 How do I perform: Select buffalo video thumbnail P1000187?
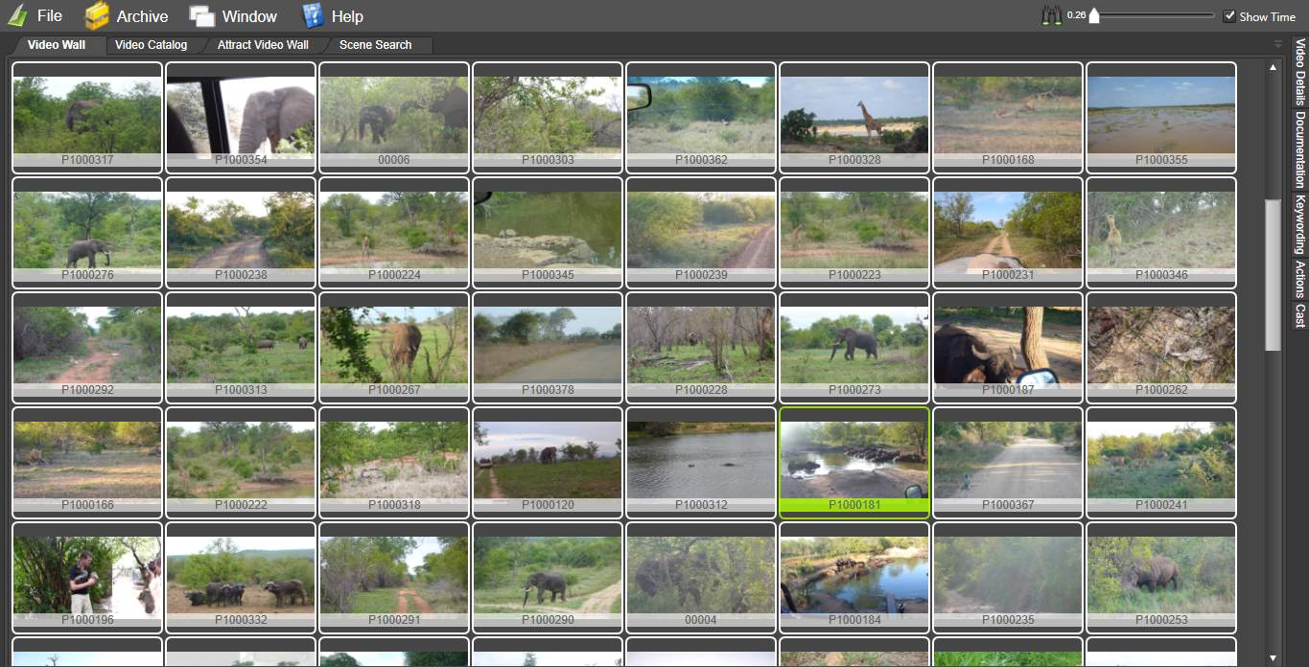(1008, 348)
